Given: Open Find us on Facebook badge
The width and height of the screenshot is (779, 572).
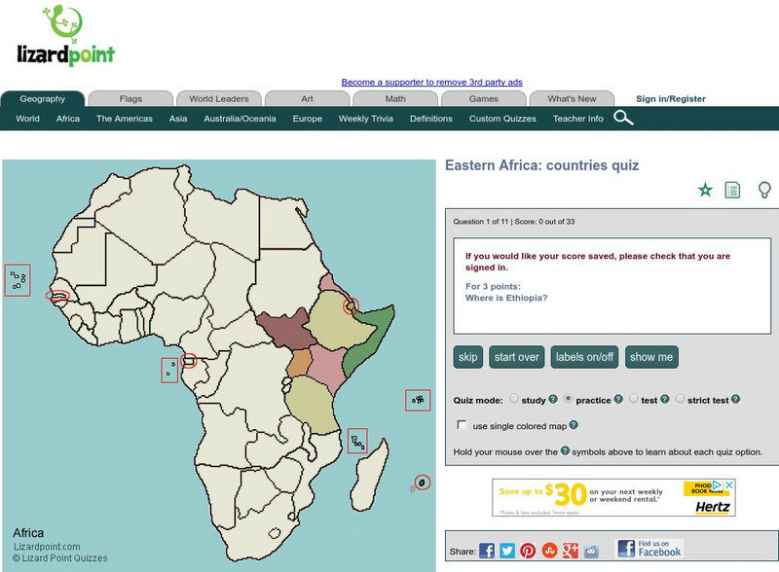Looking at the screenshot, I should [649, 549].
